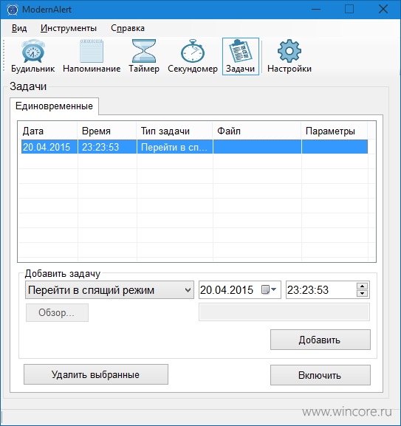Click the ModernAlert title bar app icon

tap(13, 10)
